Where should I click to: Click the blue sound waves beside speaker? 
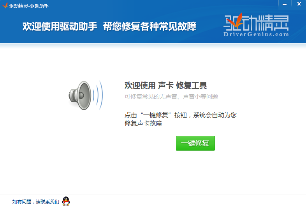click(98, 95)
